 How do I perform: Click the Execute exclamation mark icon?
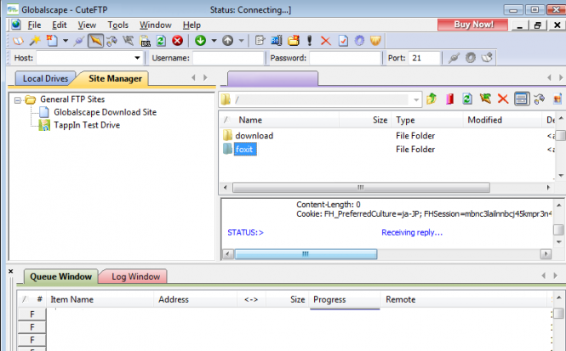pos(309,41)
